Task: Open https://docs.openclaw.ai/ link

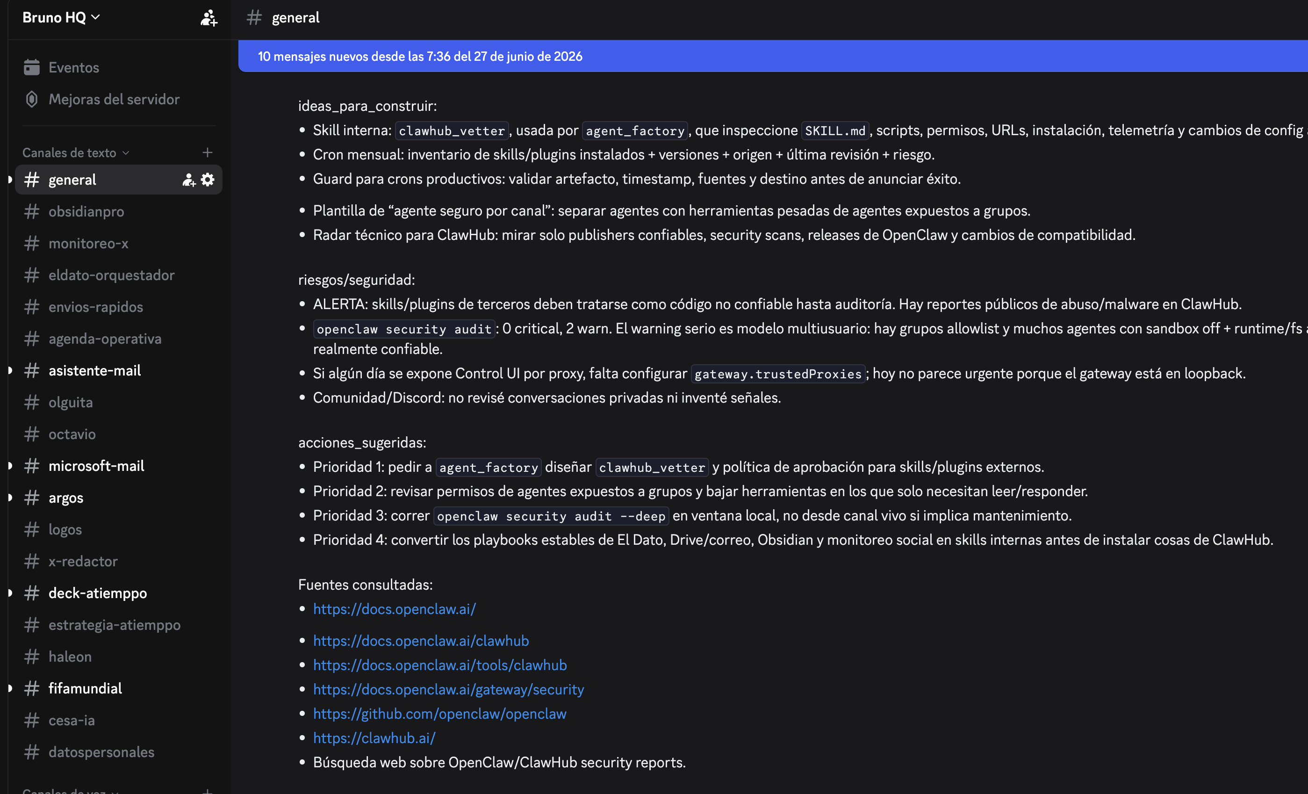Action: point(395,609)
